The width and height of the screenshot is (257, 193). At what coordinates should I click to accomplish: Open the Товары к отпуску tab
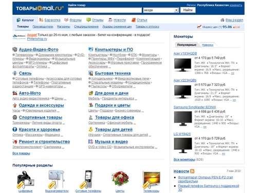(148, 27)
